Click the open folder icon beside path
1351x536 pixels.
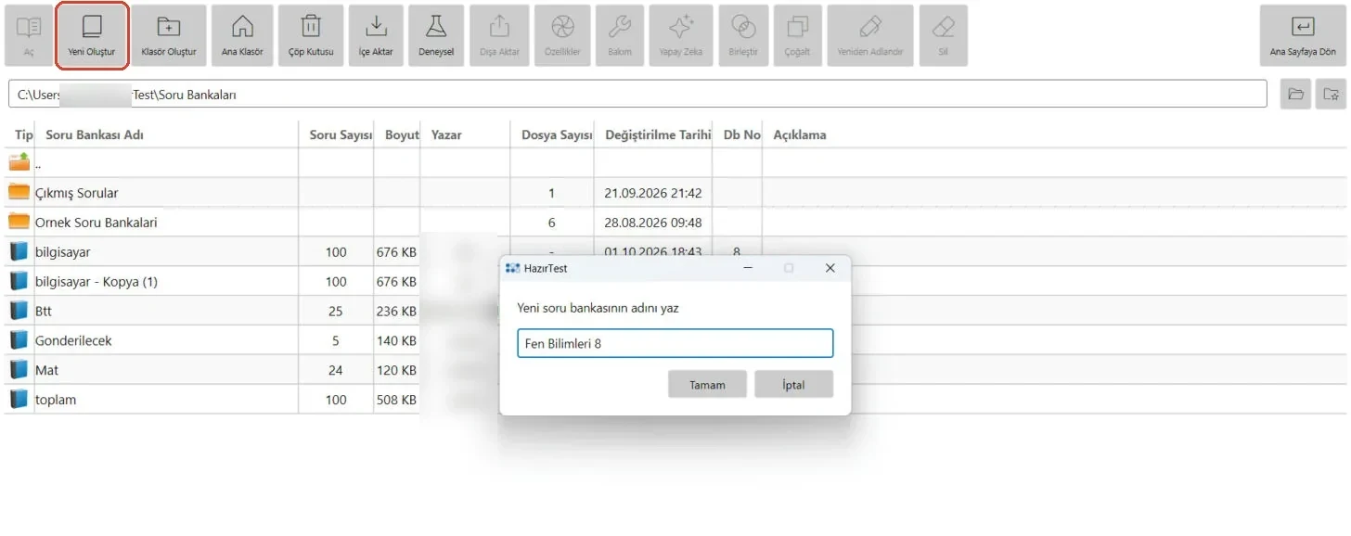[x=1296, y=94]
